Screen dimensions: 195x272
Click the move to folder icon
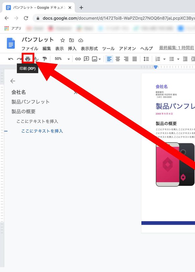pyautogui.click(x=71, y=40)
